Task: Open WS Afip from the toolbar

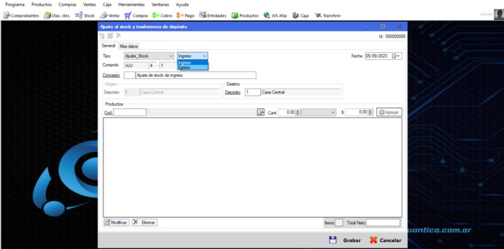Action: [275, 16]
